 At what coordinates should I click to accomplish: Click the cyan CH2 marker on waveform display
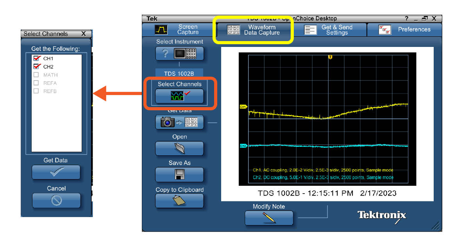[243, 146]
